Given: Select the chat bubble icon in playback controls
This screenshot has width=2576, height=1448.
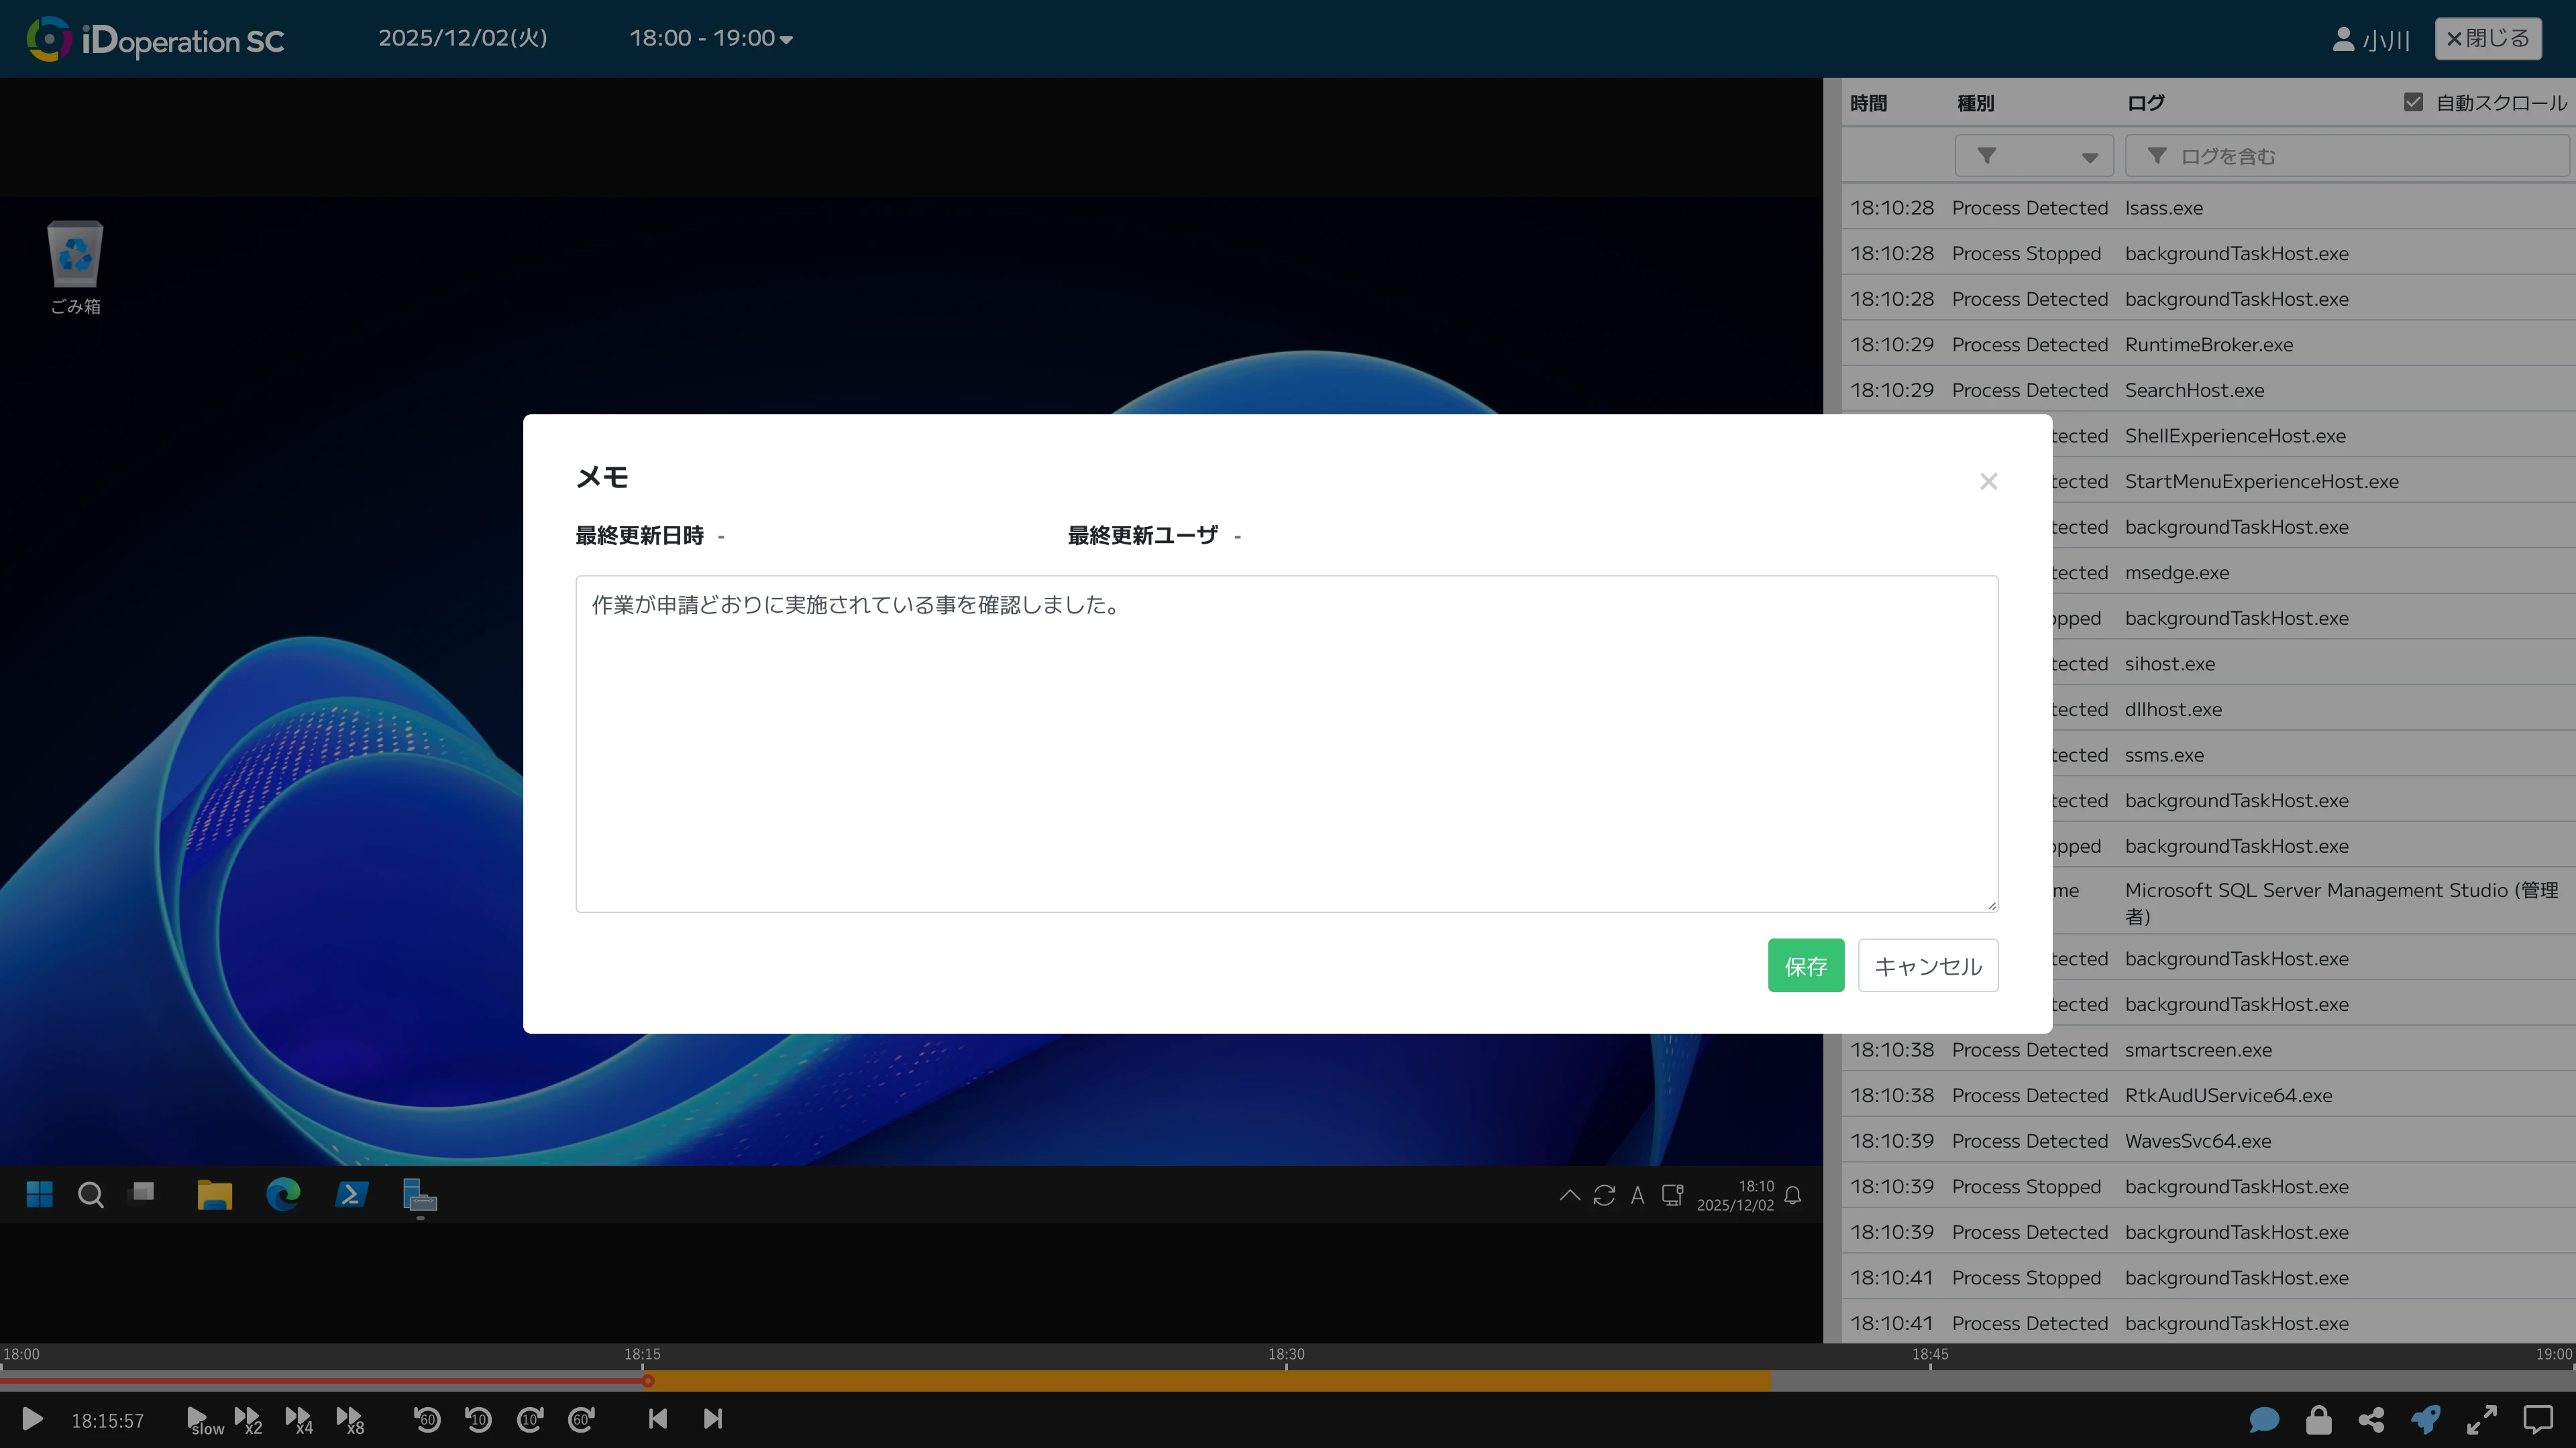Looking at the screenshot, I should 2266,1419.
